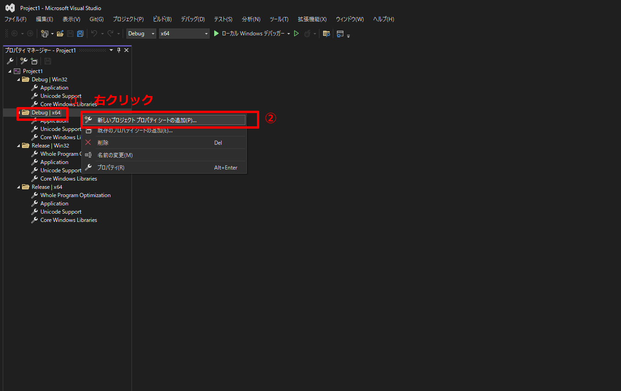Open the toolbar overflow options arrow

(x=348, y=35)
